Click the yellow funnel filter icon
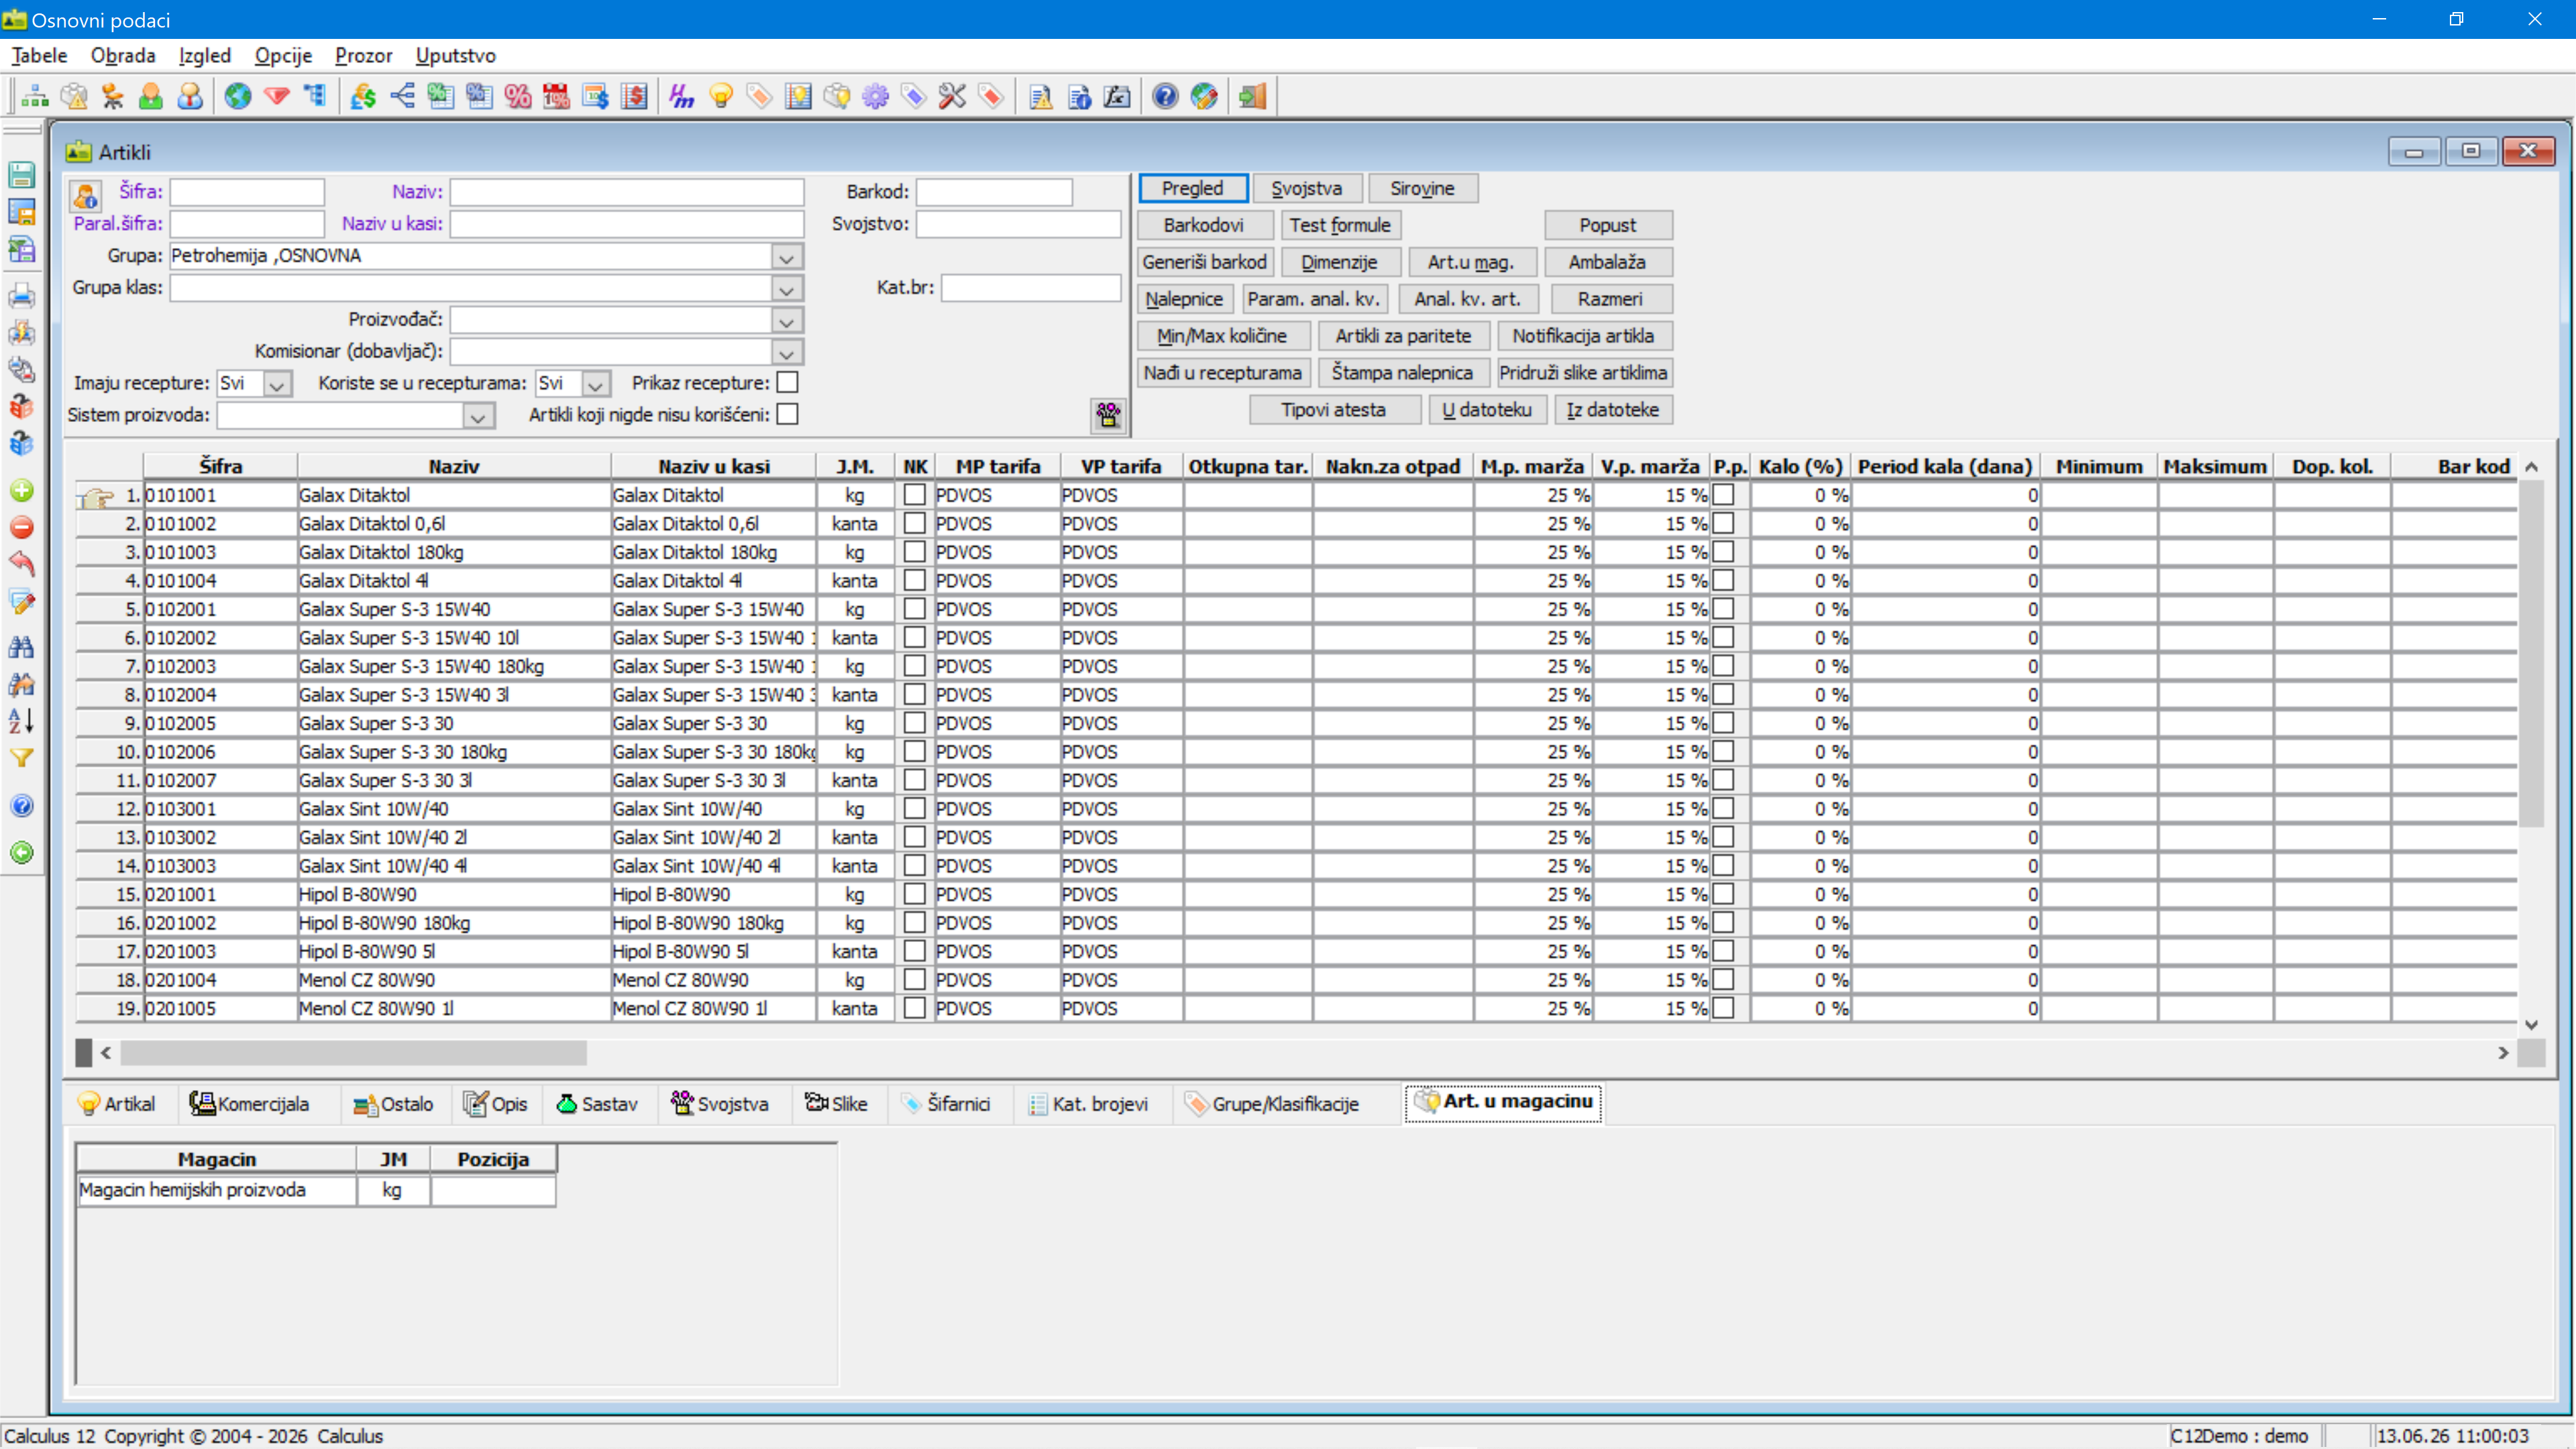This screenshot has height=1449, width=2576. (22, 758)
